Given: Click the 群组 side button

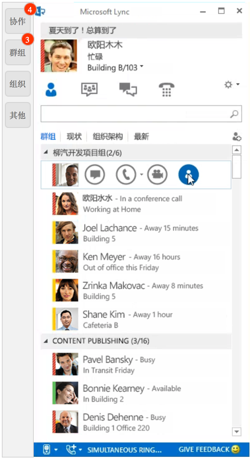Looking at the screenshot, I should click(x=18, y=53).
